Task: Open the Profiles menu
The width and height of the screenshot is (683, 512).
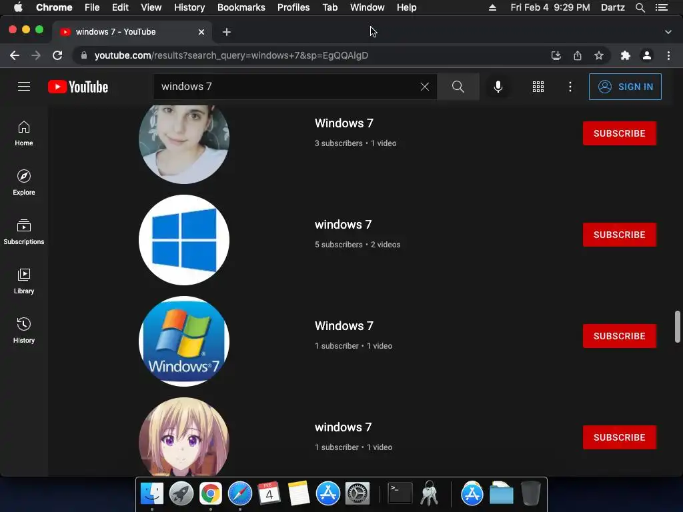Action: 293,7
